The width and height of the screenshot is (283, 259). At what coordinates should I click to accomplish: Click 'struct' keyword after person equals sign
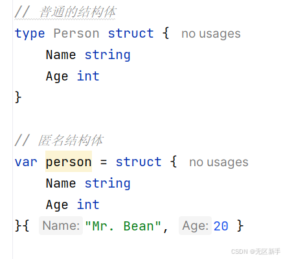coord(139,162)
